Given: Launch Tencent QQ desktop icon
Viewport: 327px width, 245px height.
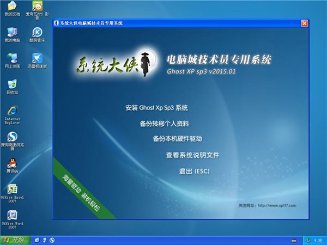Looking at the screenshot, I should pos(13,165).
